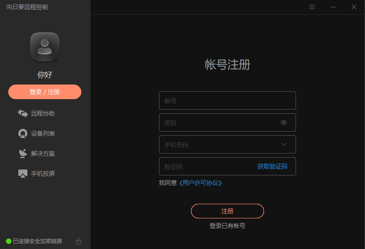Click the user avatar profile icon
The height and width of the screenshot is (249, 365).
coord(45,47)
